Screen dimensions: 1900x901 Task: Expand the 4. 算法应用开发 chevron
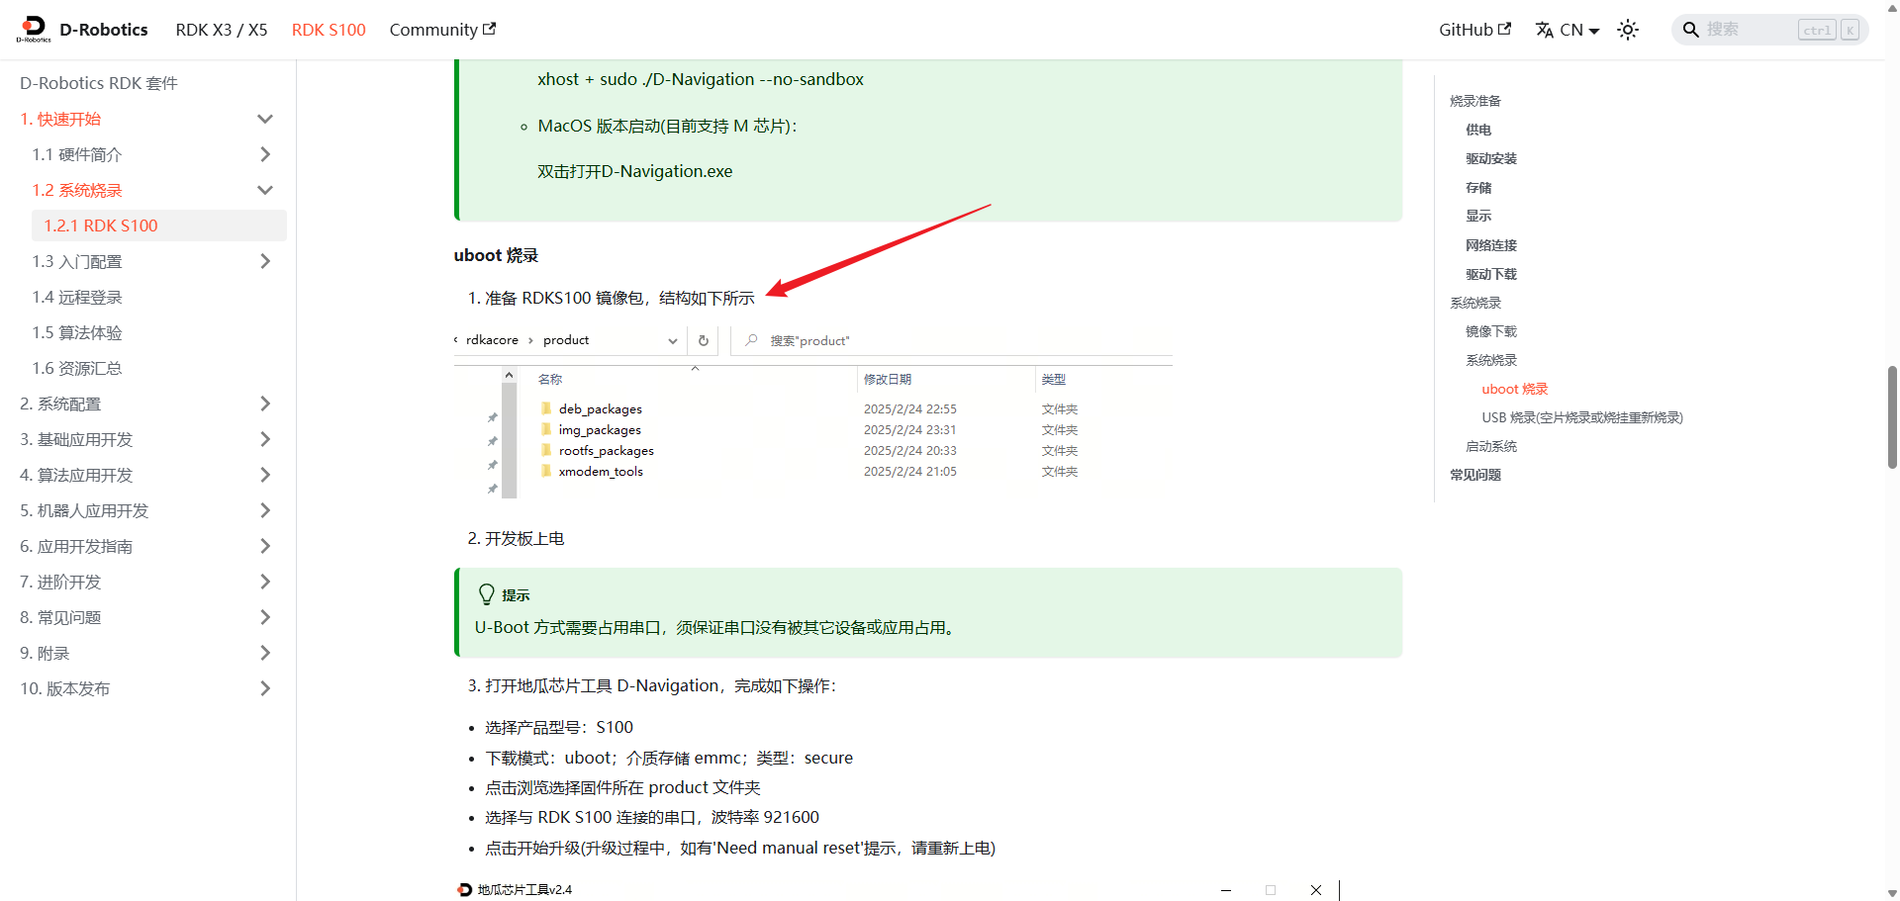coord(265,475)
